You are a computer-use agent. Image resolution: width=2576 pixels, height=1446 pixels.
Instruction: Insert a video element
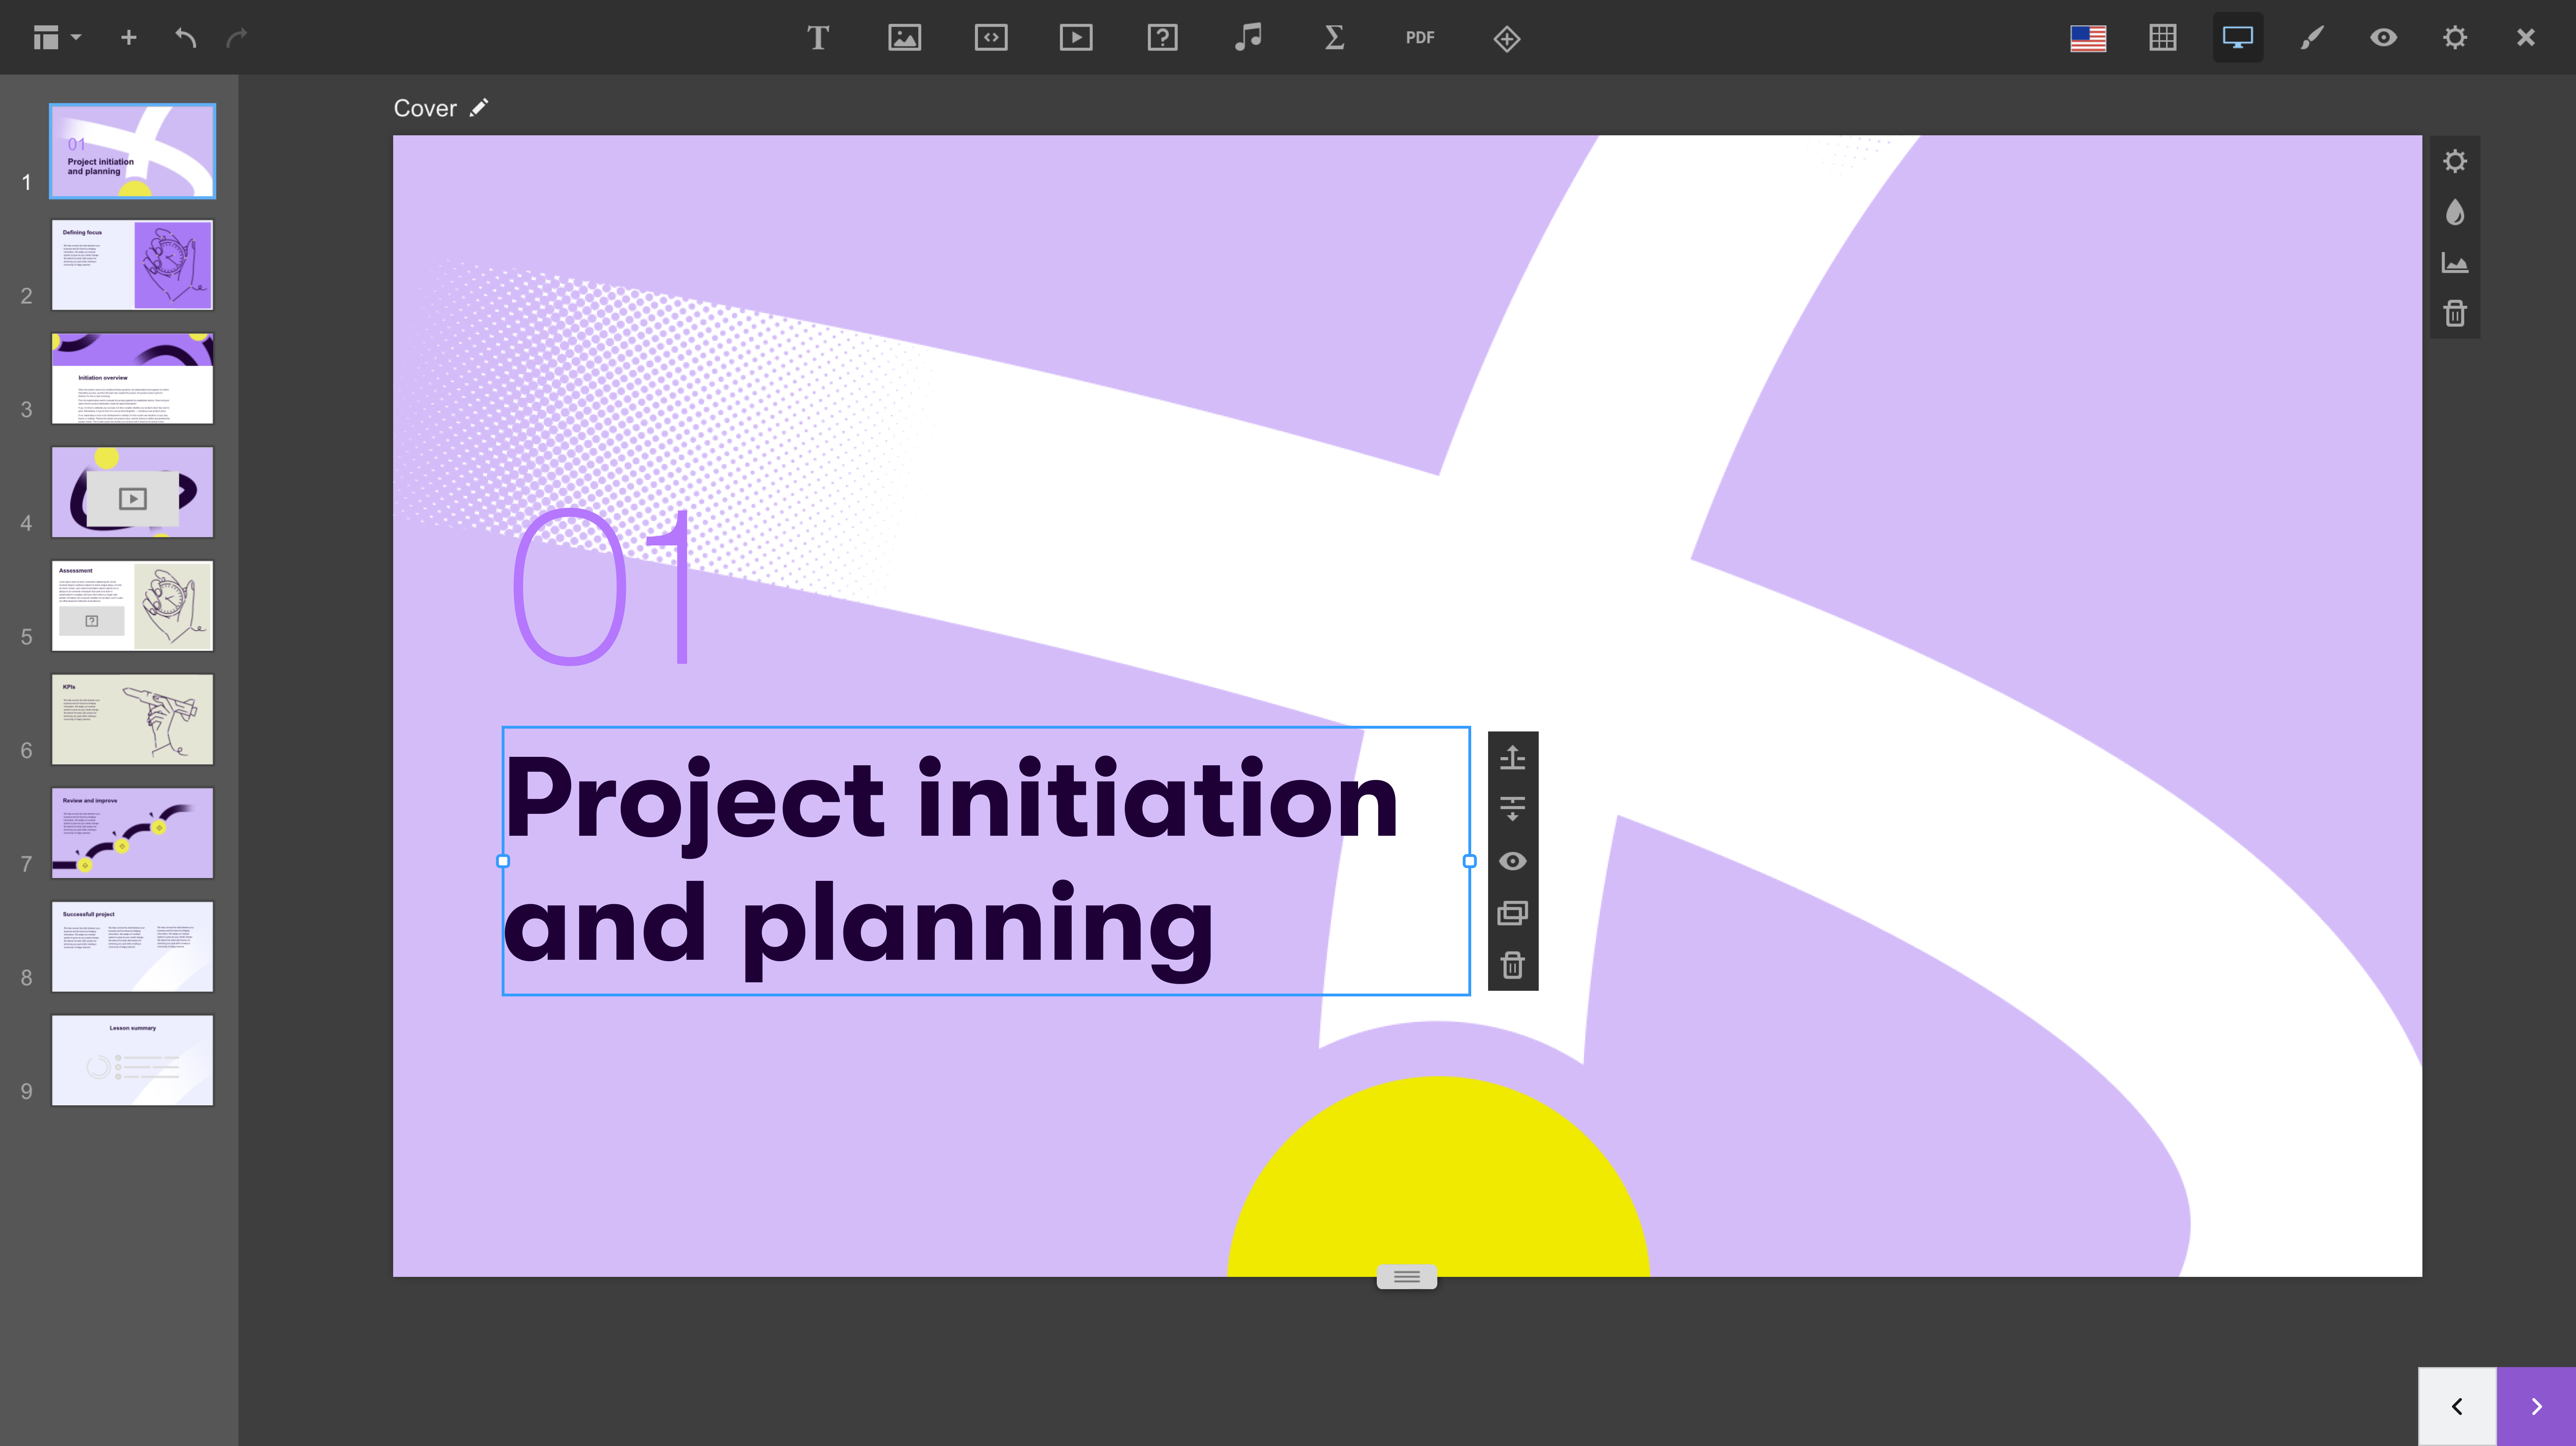tap(1076, 38)
